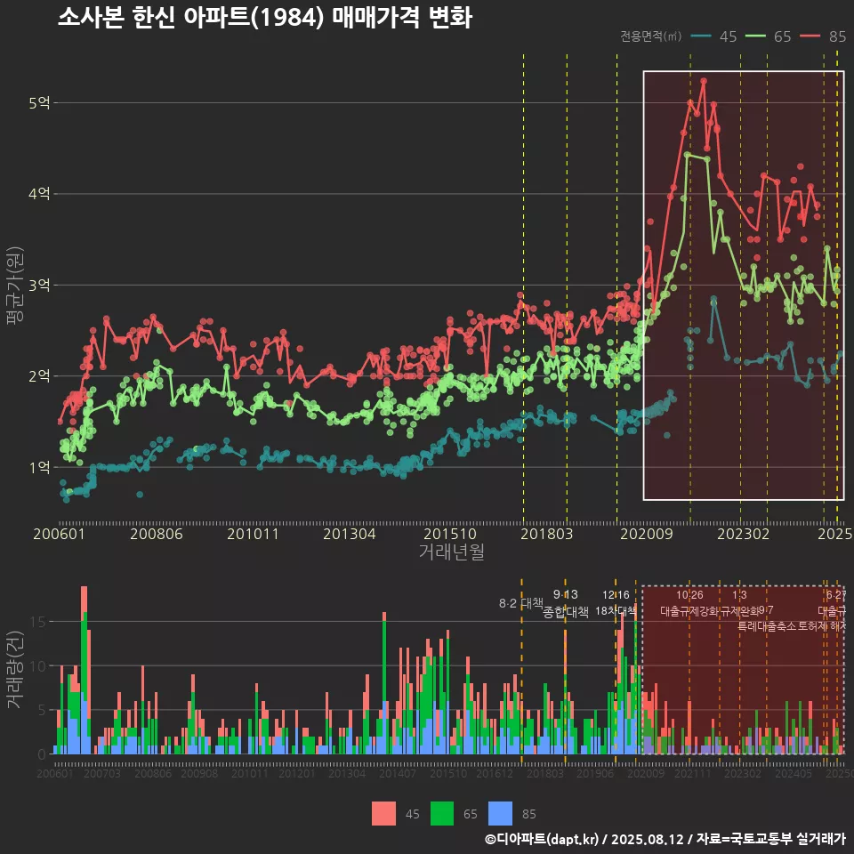Click the 특례대출축소 annotation text
The image size is (854, 854).
tap(766, 626)
